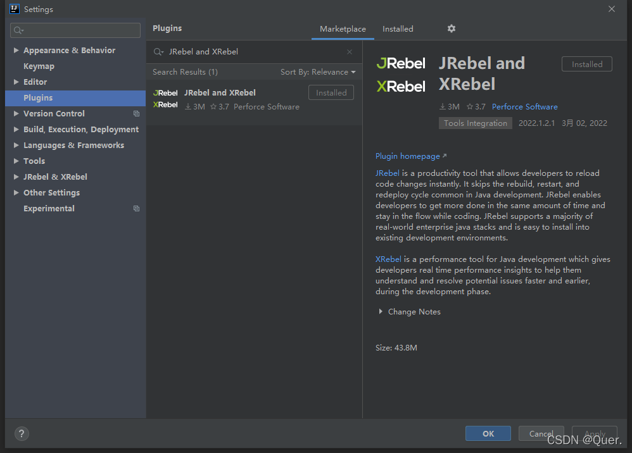The width and height of the screenshot is (632, 453).
Task: Click the Cancel button
Action: point(541,433)
